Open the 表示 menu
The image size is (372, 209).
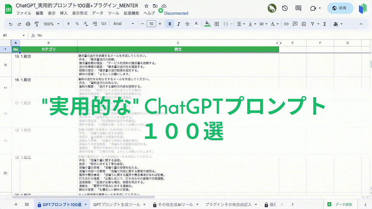pyautogui.click(x=52, y=13)
